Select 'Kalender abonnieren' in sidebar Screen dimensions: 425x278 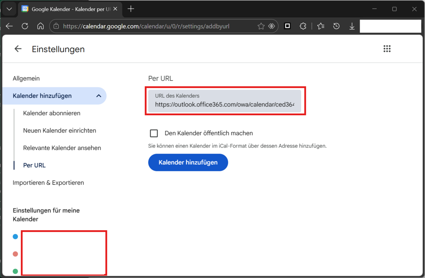51,113
